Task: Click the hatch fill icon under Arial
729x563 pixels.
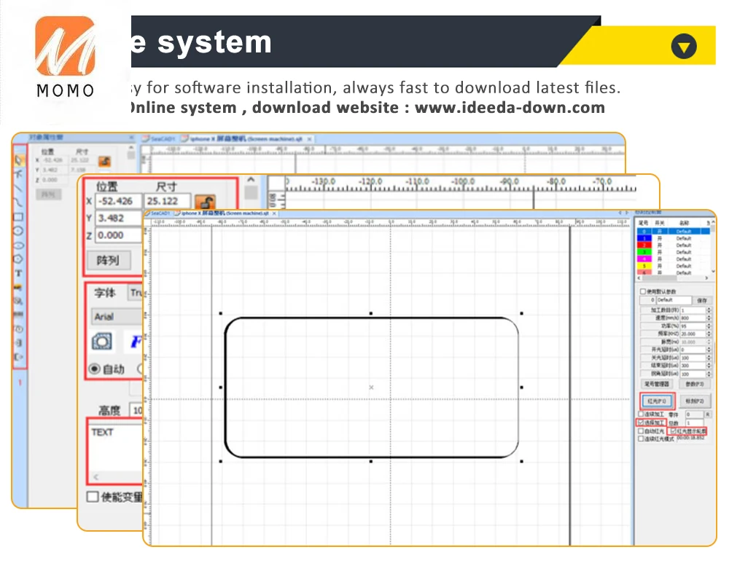Action: point(102,342)
